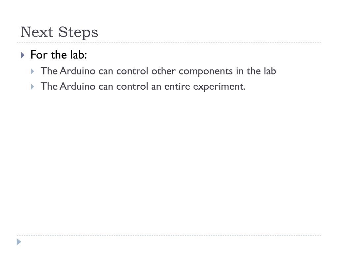Click the word "other" in the first sub-bullet
The width and height of the screenshot is (338, 254).
tap(163, 71)
